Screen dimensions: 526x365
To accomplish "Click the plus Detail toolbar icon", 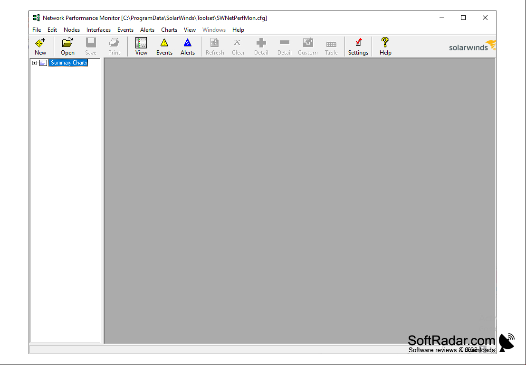I will [x=261, y=43].
